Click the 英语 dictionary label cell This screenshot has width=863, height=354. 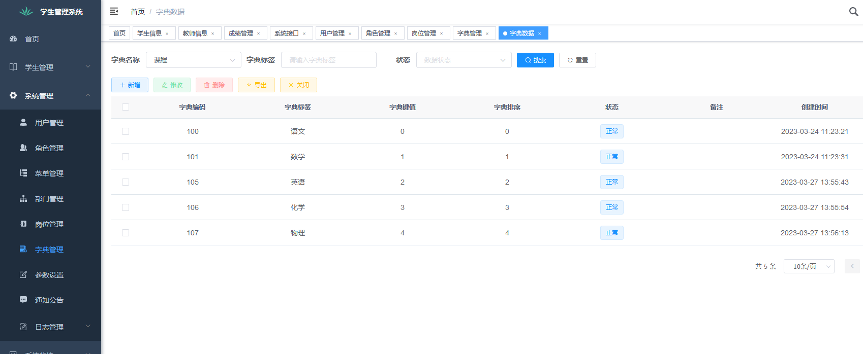(x=298, y=182)
